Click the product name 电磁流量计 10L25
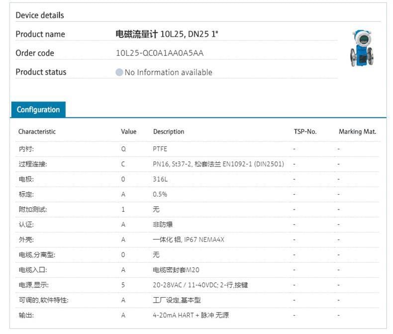This screenshot has width=393, height=334. point(167,34)
